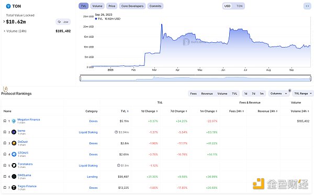This screenshot has width=314, height=195.
Task: Bookmark the bemo protocol row
Action: click(x=5, y=132)
